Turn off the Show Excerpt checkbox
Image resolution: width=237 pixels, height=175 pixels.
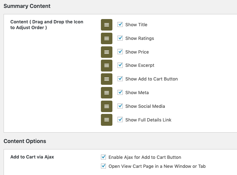click(120, 65)
